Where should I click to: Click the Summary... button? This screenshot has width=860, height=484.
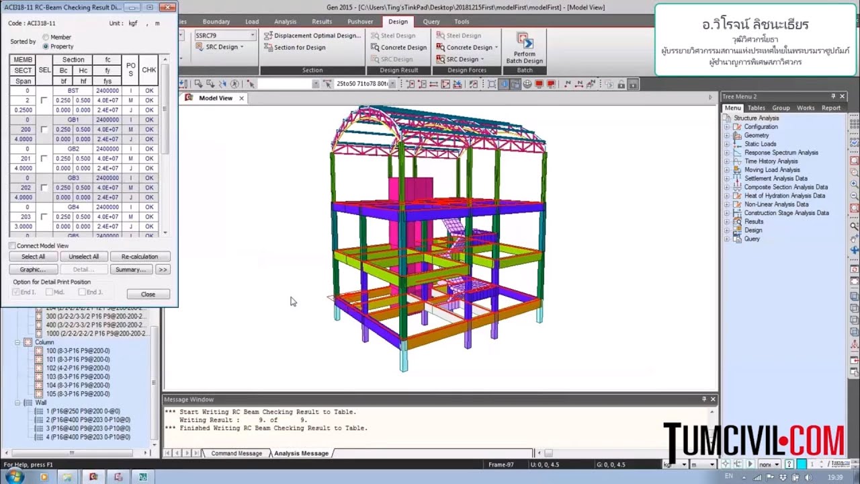[x=131, y=270]
